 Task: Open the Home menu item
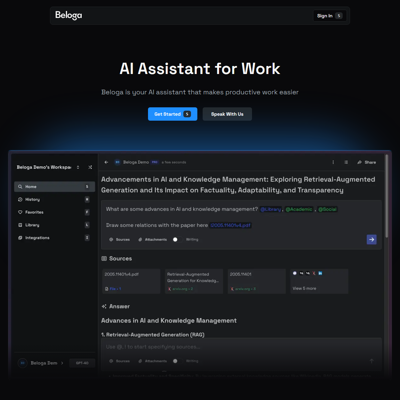[55, 187]
